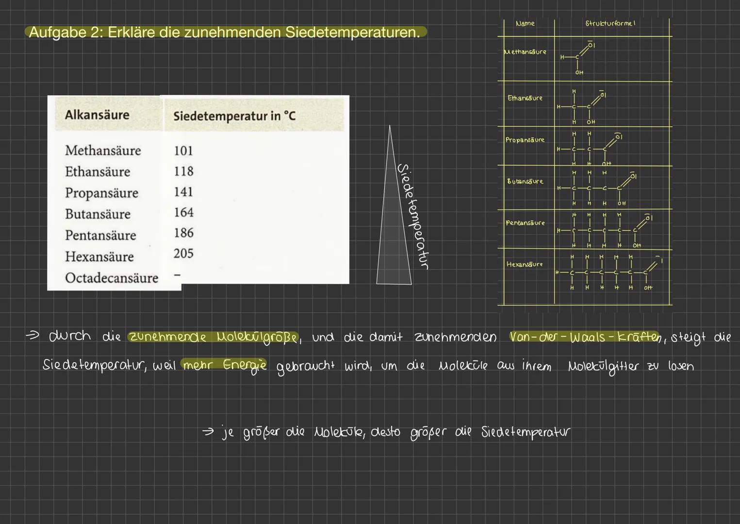
Task: Select the highlighted 'zunehmende Molekülgröße' text
Action: (x=213, y=337)
